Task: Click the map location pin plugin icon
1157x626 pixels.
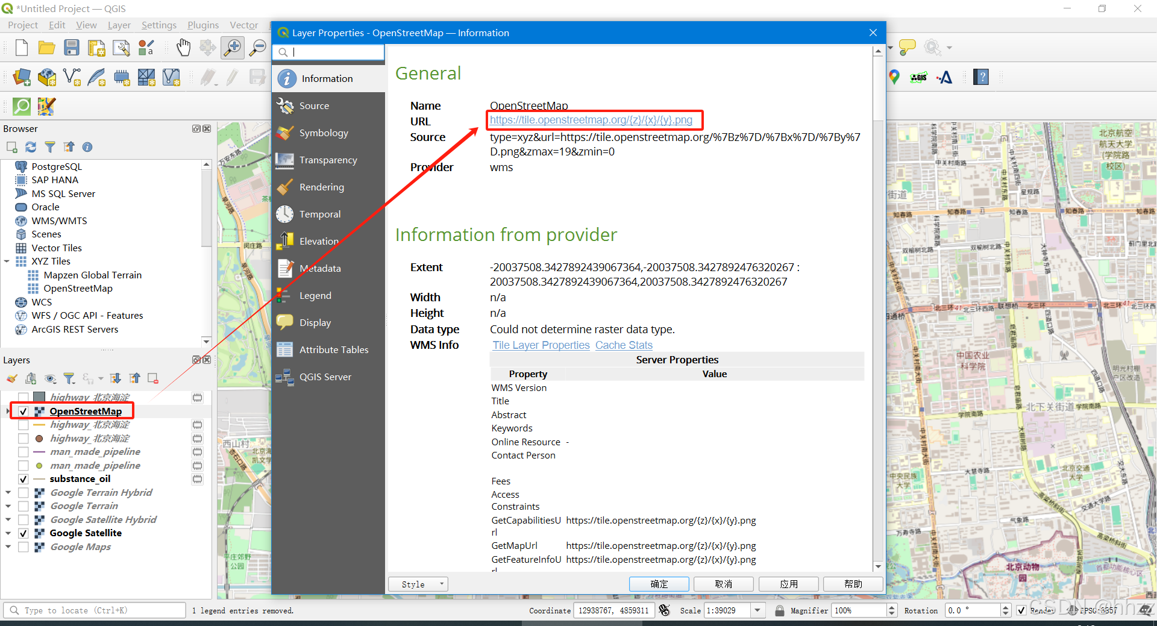Action: pyautogui.click(x=894, y=77)
